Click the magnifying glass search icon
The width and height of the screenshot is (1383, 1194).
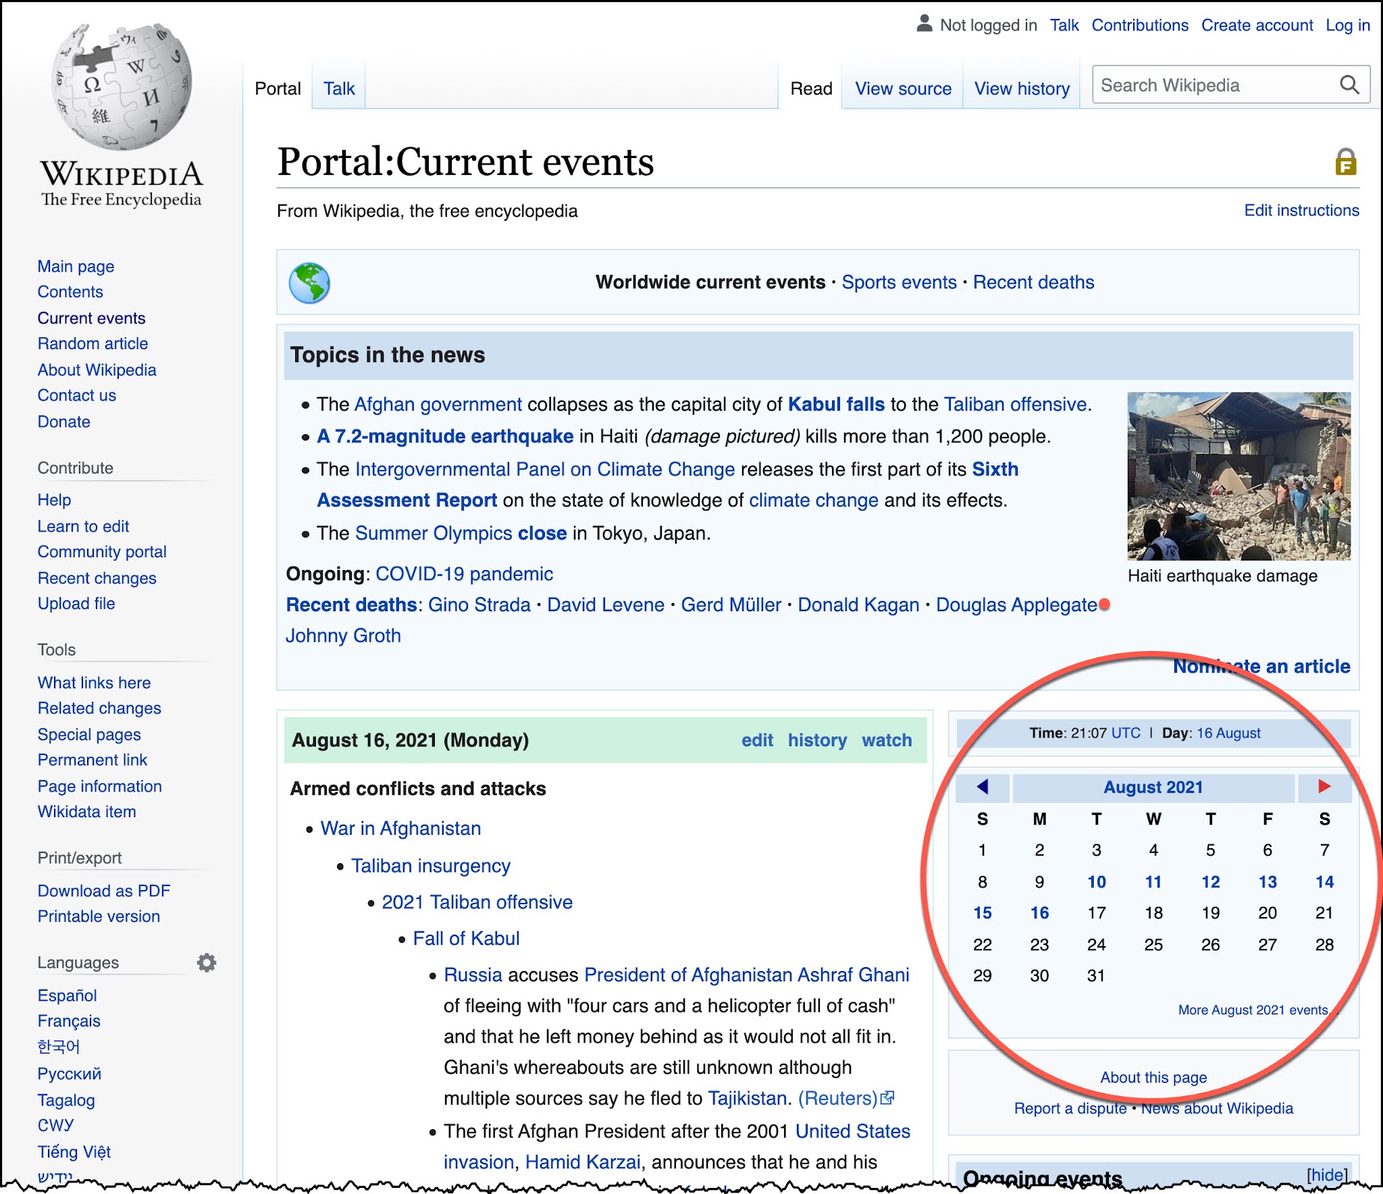pos(1349,85)
